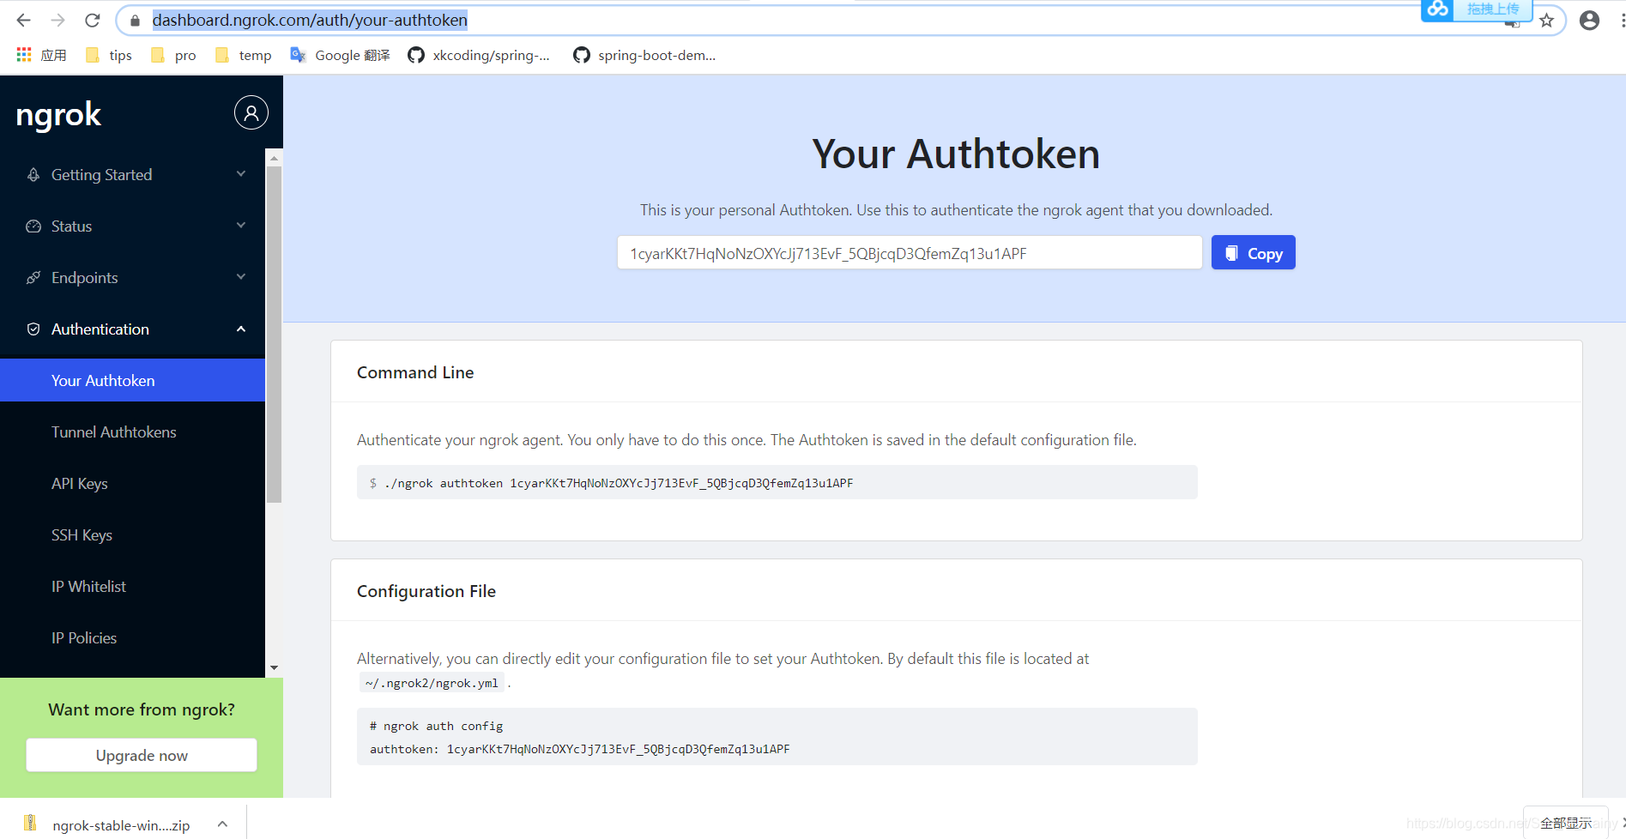Click the ngrok user account icon

[251, 112]
